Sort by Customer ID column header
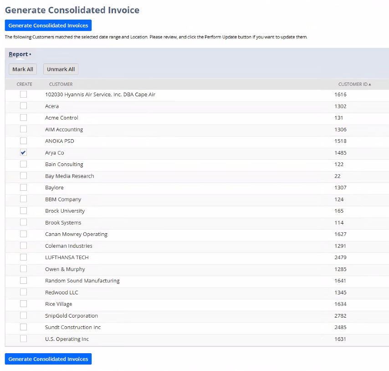The width and height of the screenshot is (389, 371). point(354,84)
